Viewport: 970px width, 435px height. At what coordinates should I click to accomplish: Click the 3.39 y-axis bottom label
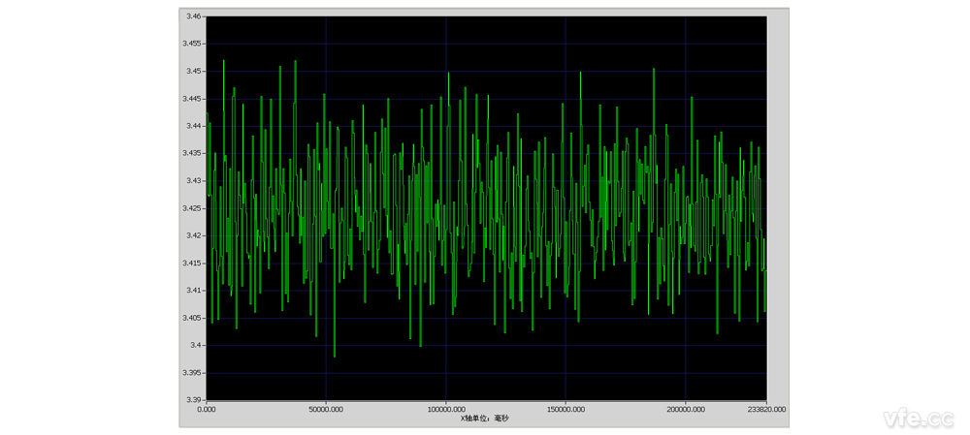194,399
